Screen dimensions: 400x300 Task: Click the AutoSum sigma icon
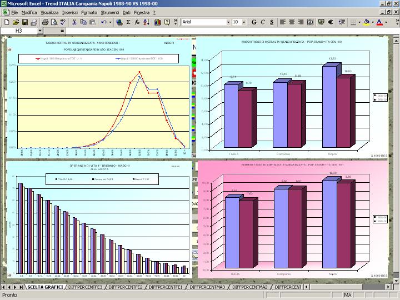(x=128, y=22)
